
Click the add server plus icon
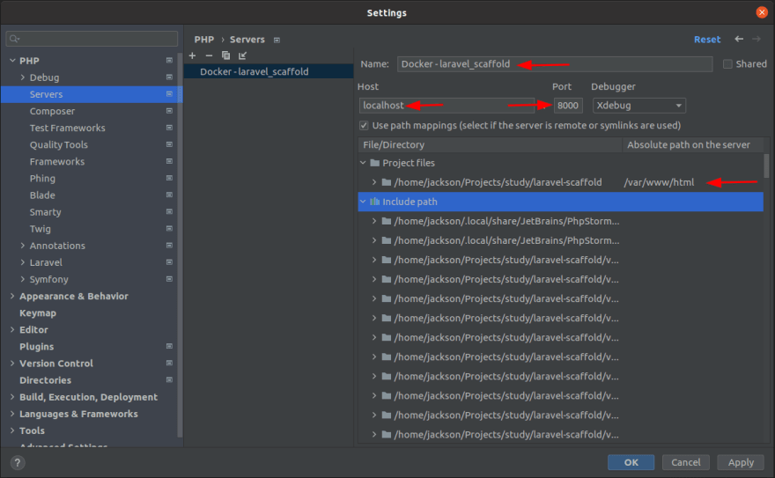193,55
